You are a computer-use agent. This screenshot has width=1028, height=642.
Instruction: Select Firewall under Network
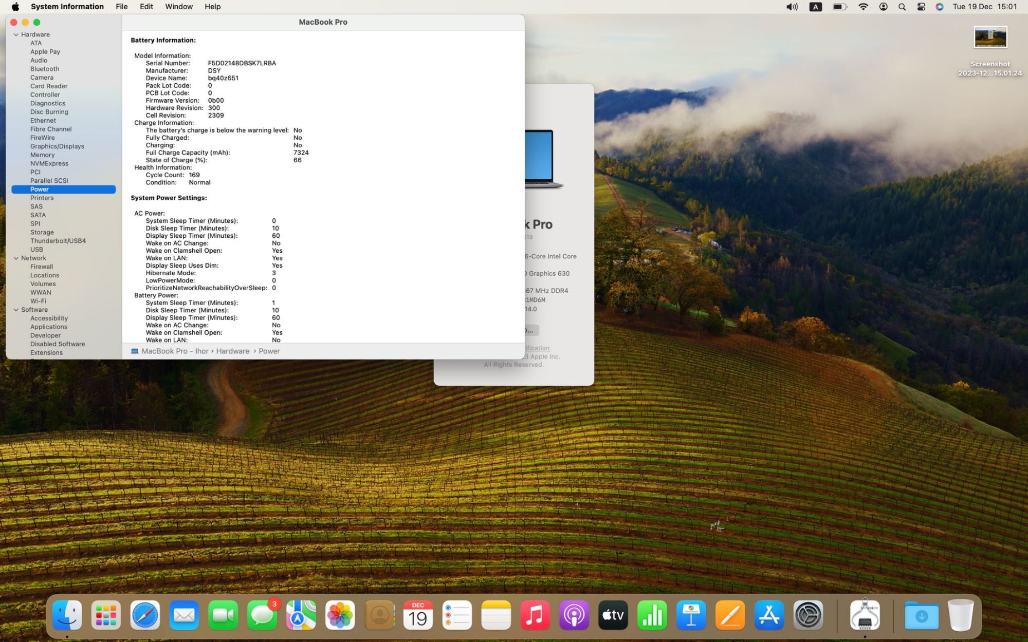42,267
